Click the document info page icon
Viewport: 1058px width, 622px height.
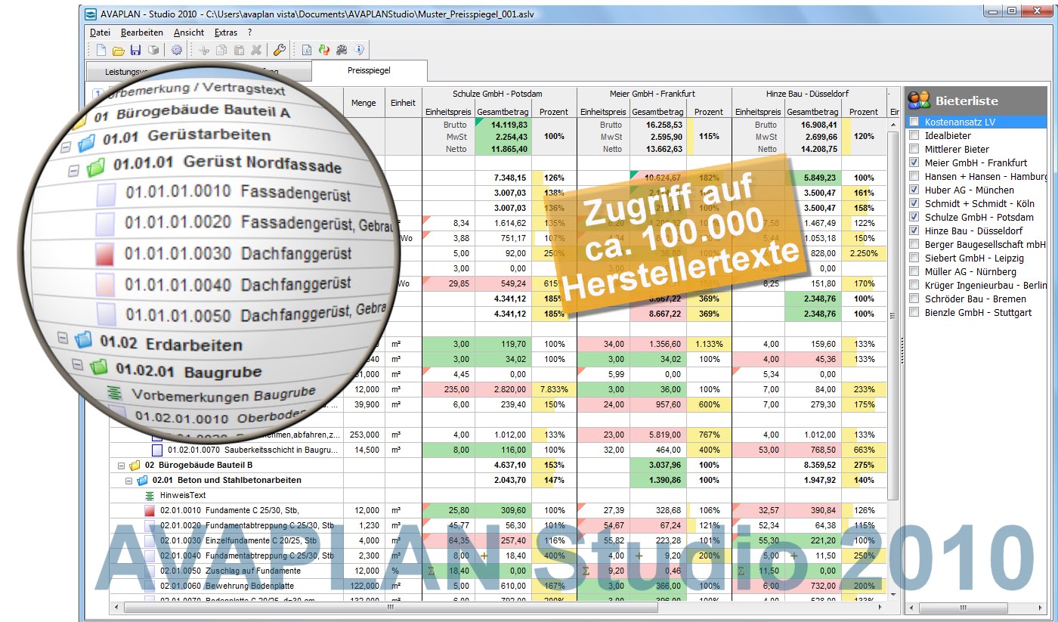(x=307, y=51)
